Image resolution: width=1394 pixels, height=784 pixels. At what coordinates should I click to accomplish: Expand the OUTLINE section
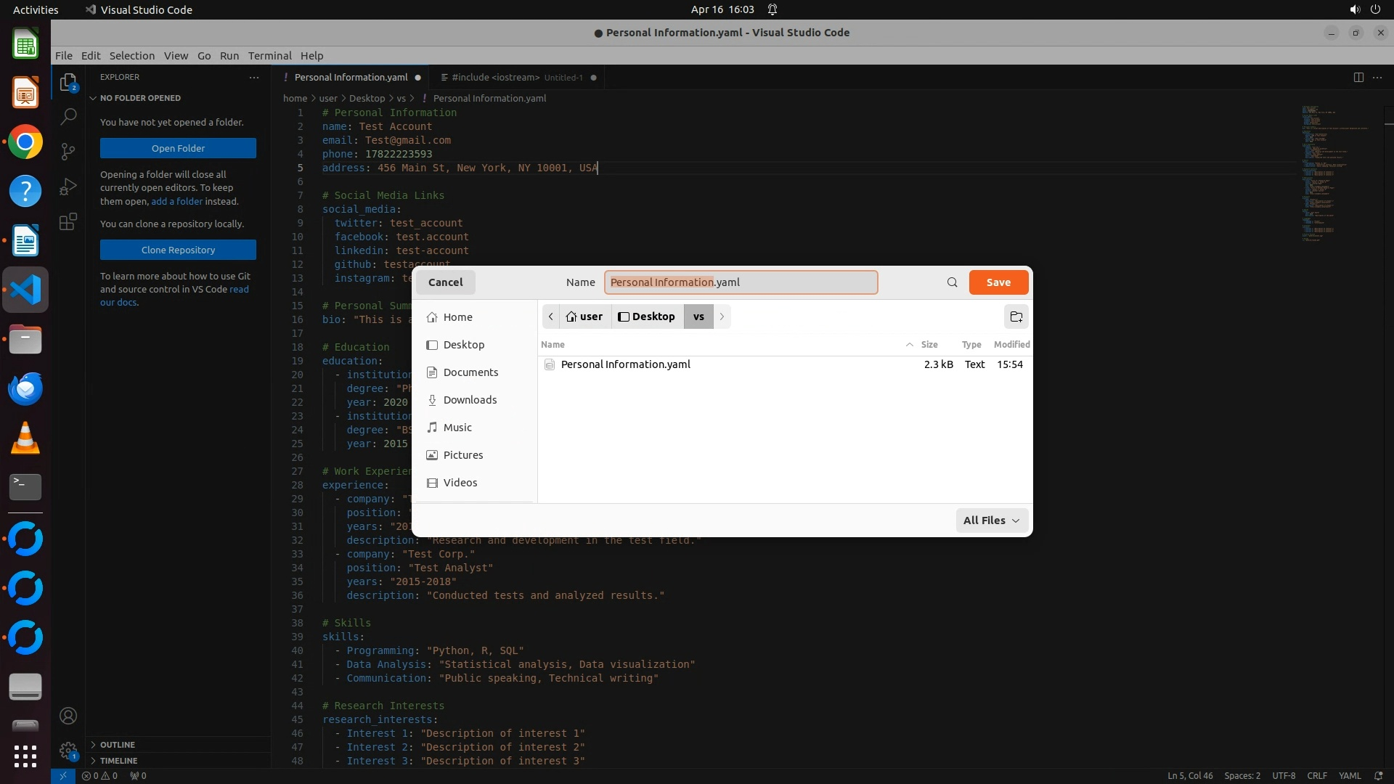tap(118, 745)
